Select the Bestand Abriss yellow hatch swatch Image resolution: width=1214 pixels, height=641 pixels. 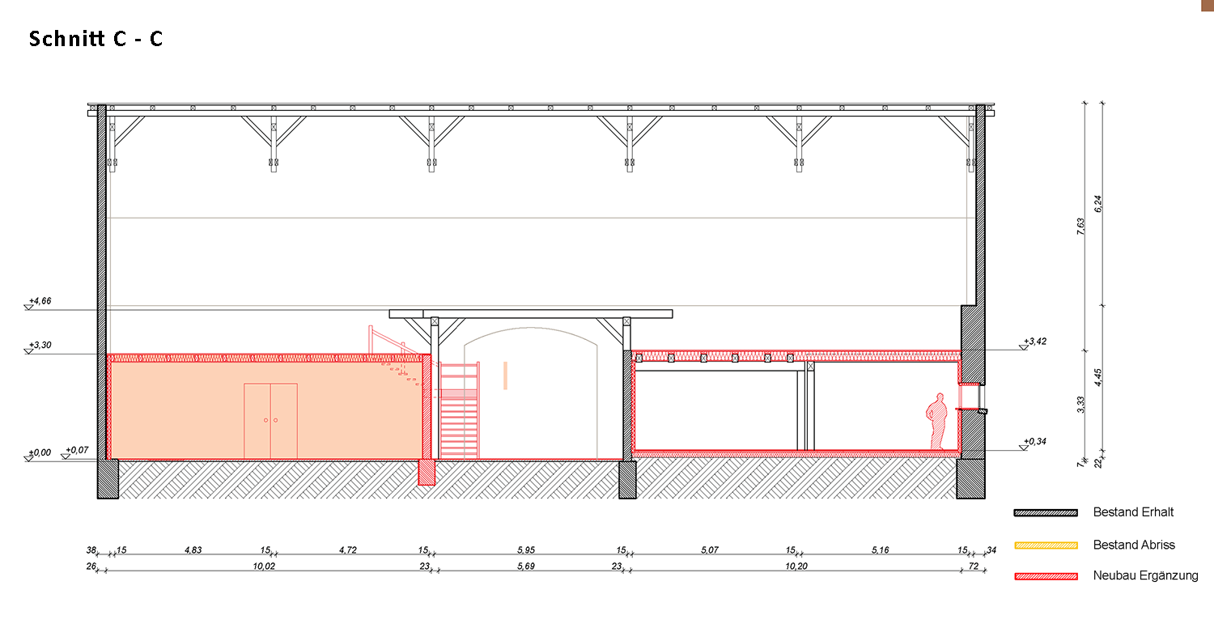click(x=1046, y=545)
